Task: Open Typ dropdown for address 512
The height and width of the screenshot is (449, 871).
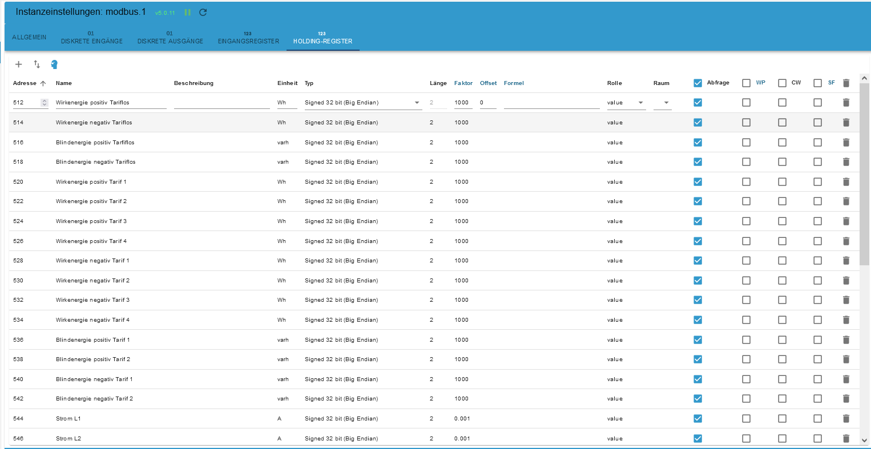Action: click(x=363, y=103)
